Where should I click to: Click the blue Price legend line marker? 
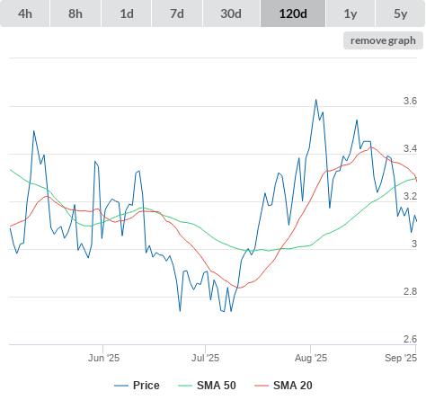121,386
